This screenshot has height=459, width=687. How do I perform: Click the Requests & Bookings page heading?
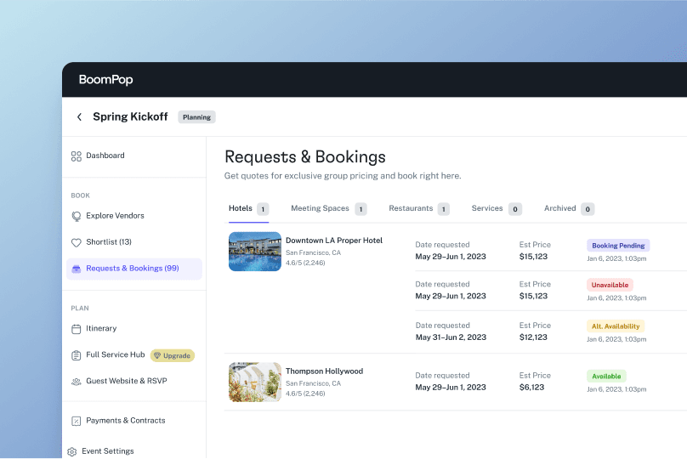(x=305, y=156)
